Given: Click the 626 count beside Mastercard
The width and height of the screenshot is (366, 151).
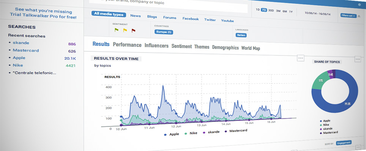Looking at the screenshot, I should coord(72,51).
